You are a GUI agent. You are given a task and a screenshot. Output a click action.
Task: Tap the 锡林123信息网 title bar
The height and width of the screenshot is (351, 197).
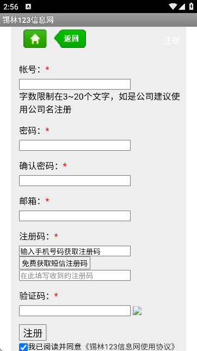pos(98,20)
